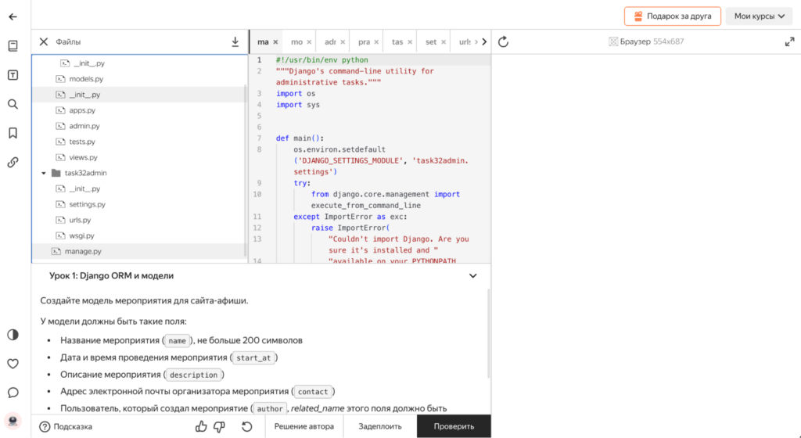The width and height of the screenshot is (801, 438).
Task: Click the Решение автора button
Action: click(x=304, y=426)
